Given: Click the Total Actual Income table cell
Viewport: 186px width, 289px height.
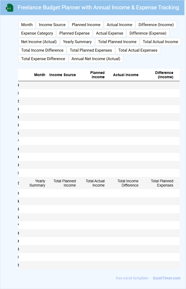Looking at the screenshot, I should [x=95, y=183].
